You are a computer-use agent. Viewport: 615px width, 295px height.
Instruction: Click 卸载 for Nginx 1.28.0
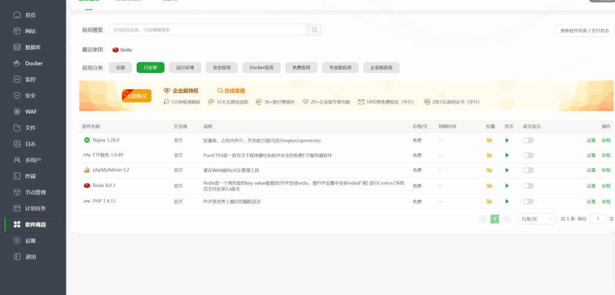[606, 140]
